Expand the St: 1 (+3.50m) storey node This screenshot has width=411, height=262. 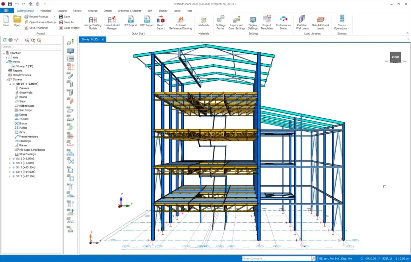[x=10, y=159]
